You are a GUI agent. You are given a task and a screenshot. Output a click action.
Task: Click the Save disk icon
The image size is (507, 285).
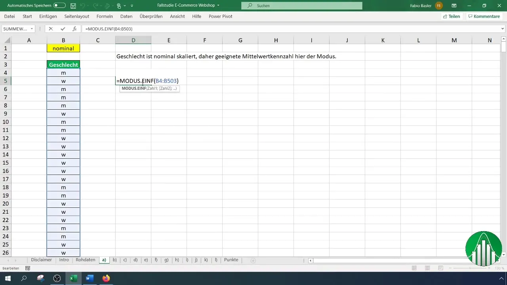(73, 6)
